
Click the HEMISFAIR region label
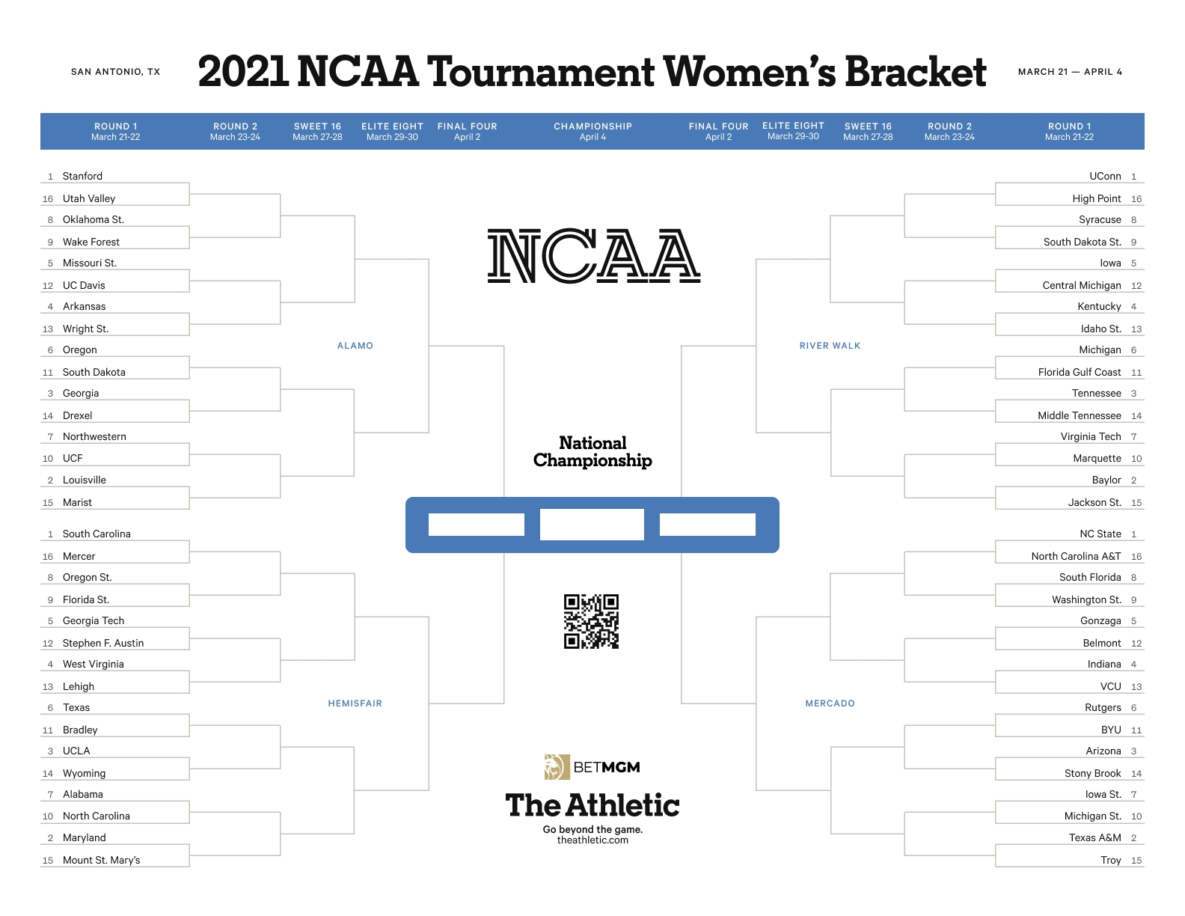[355, 703]
